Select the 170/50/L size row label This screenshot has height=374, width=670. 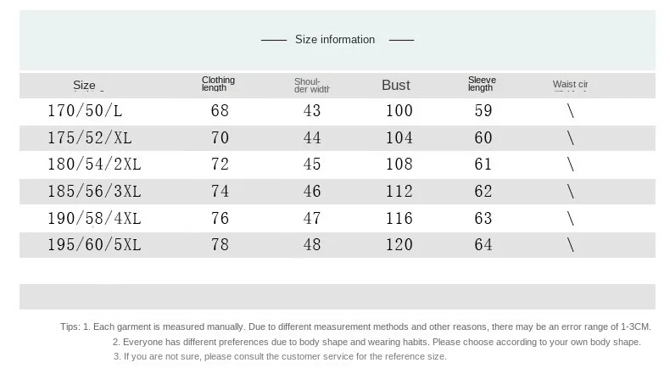tap(85, 111)
